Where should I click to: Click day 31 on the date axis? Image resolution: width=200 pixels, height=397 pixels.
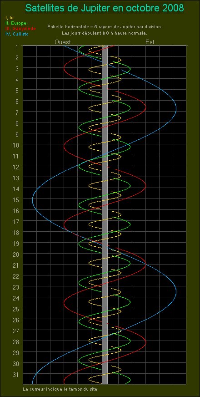15,374
